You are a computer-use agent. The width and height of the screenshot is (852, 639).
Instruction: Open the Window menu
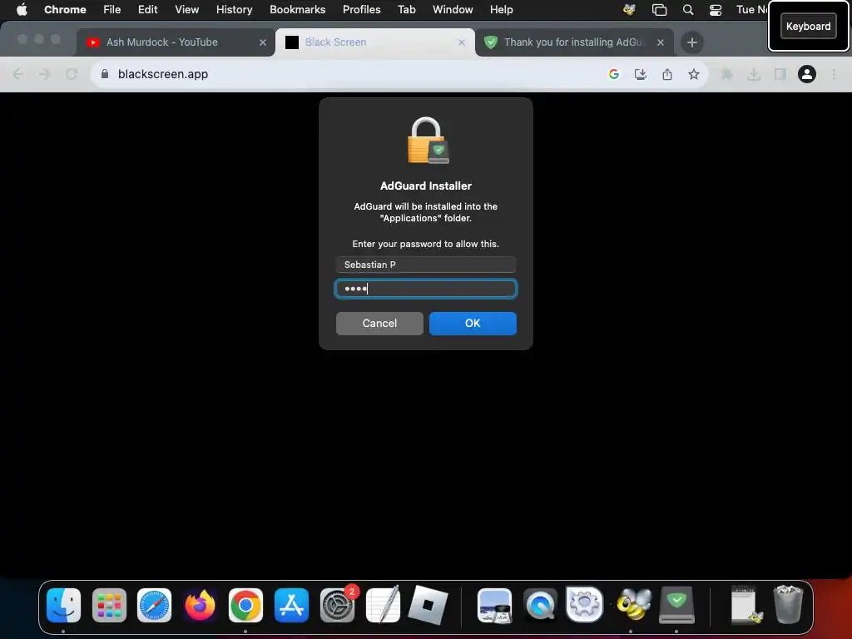tap(453, 9)
